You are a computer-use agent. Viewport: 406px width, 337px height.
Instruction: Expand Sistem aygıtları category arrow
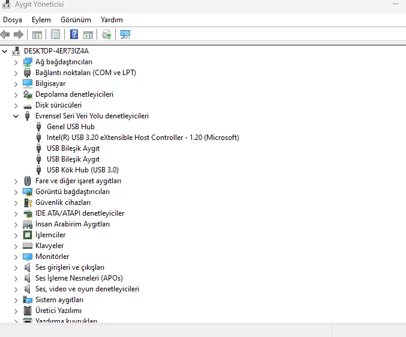[16, 300]
